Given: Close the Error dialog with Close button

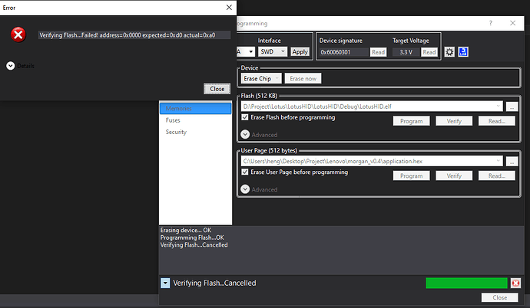Looking at the screenshot, I should 217,89.
